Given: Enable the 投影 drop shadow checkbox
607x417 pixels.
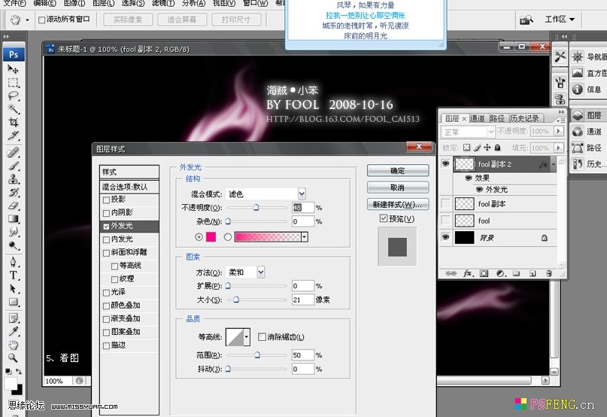Looking at the screenshot, I should click(106, 200).
